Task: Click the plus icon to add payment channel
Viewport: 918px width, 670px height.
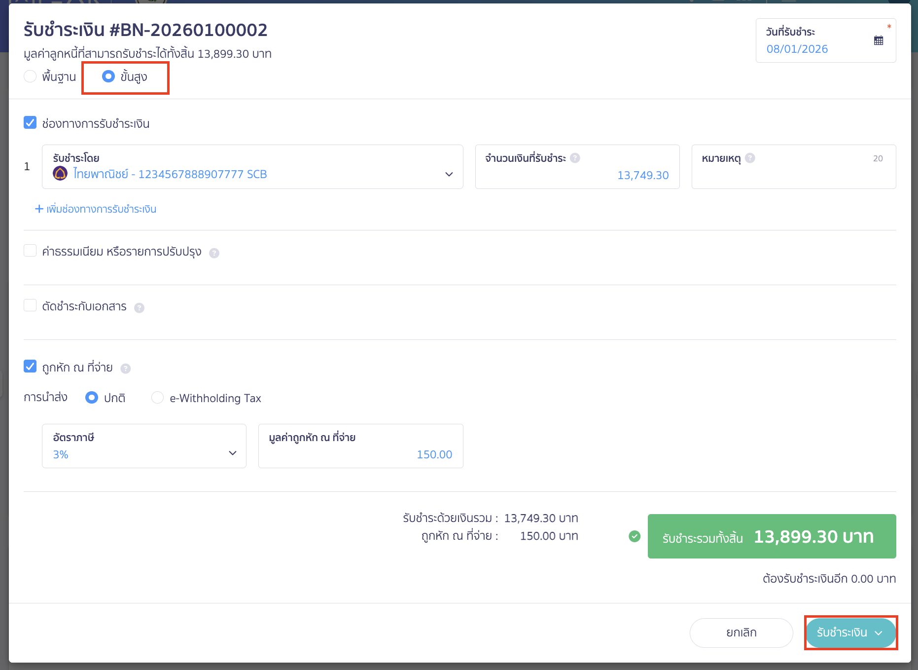Action: tap(39, 209)
